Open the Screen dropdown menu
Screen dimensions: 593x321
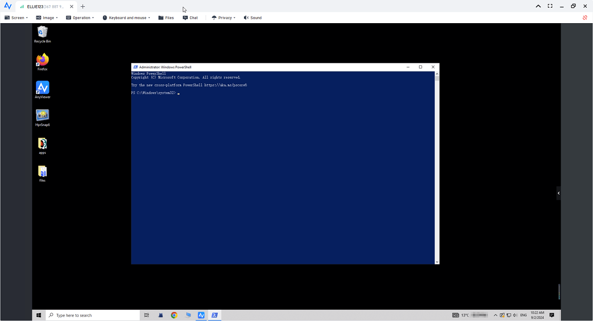click(x=16, y=18)
